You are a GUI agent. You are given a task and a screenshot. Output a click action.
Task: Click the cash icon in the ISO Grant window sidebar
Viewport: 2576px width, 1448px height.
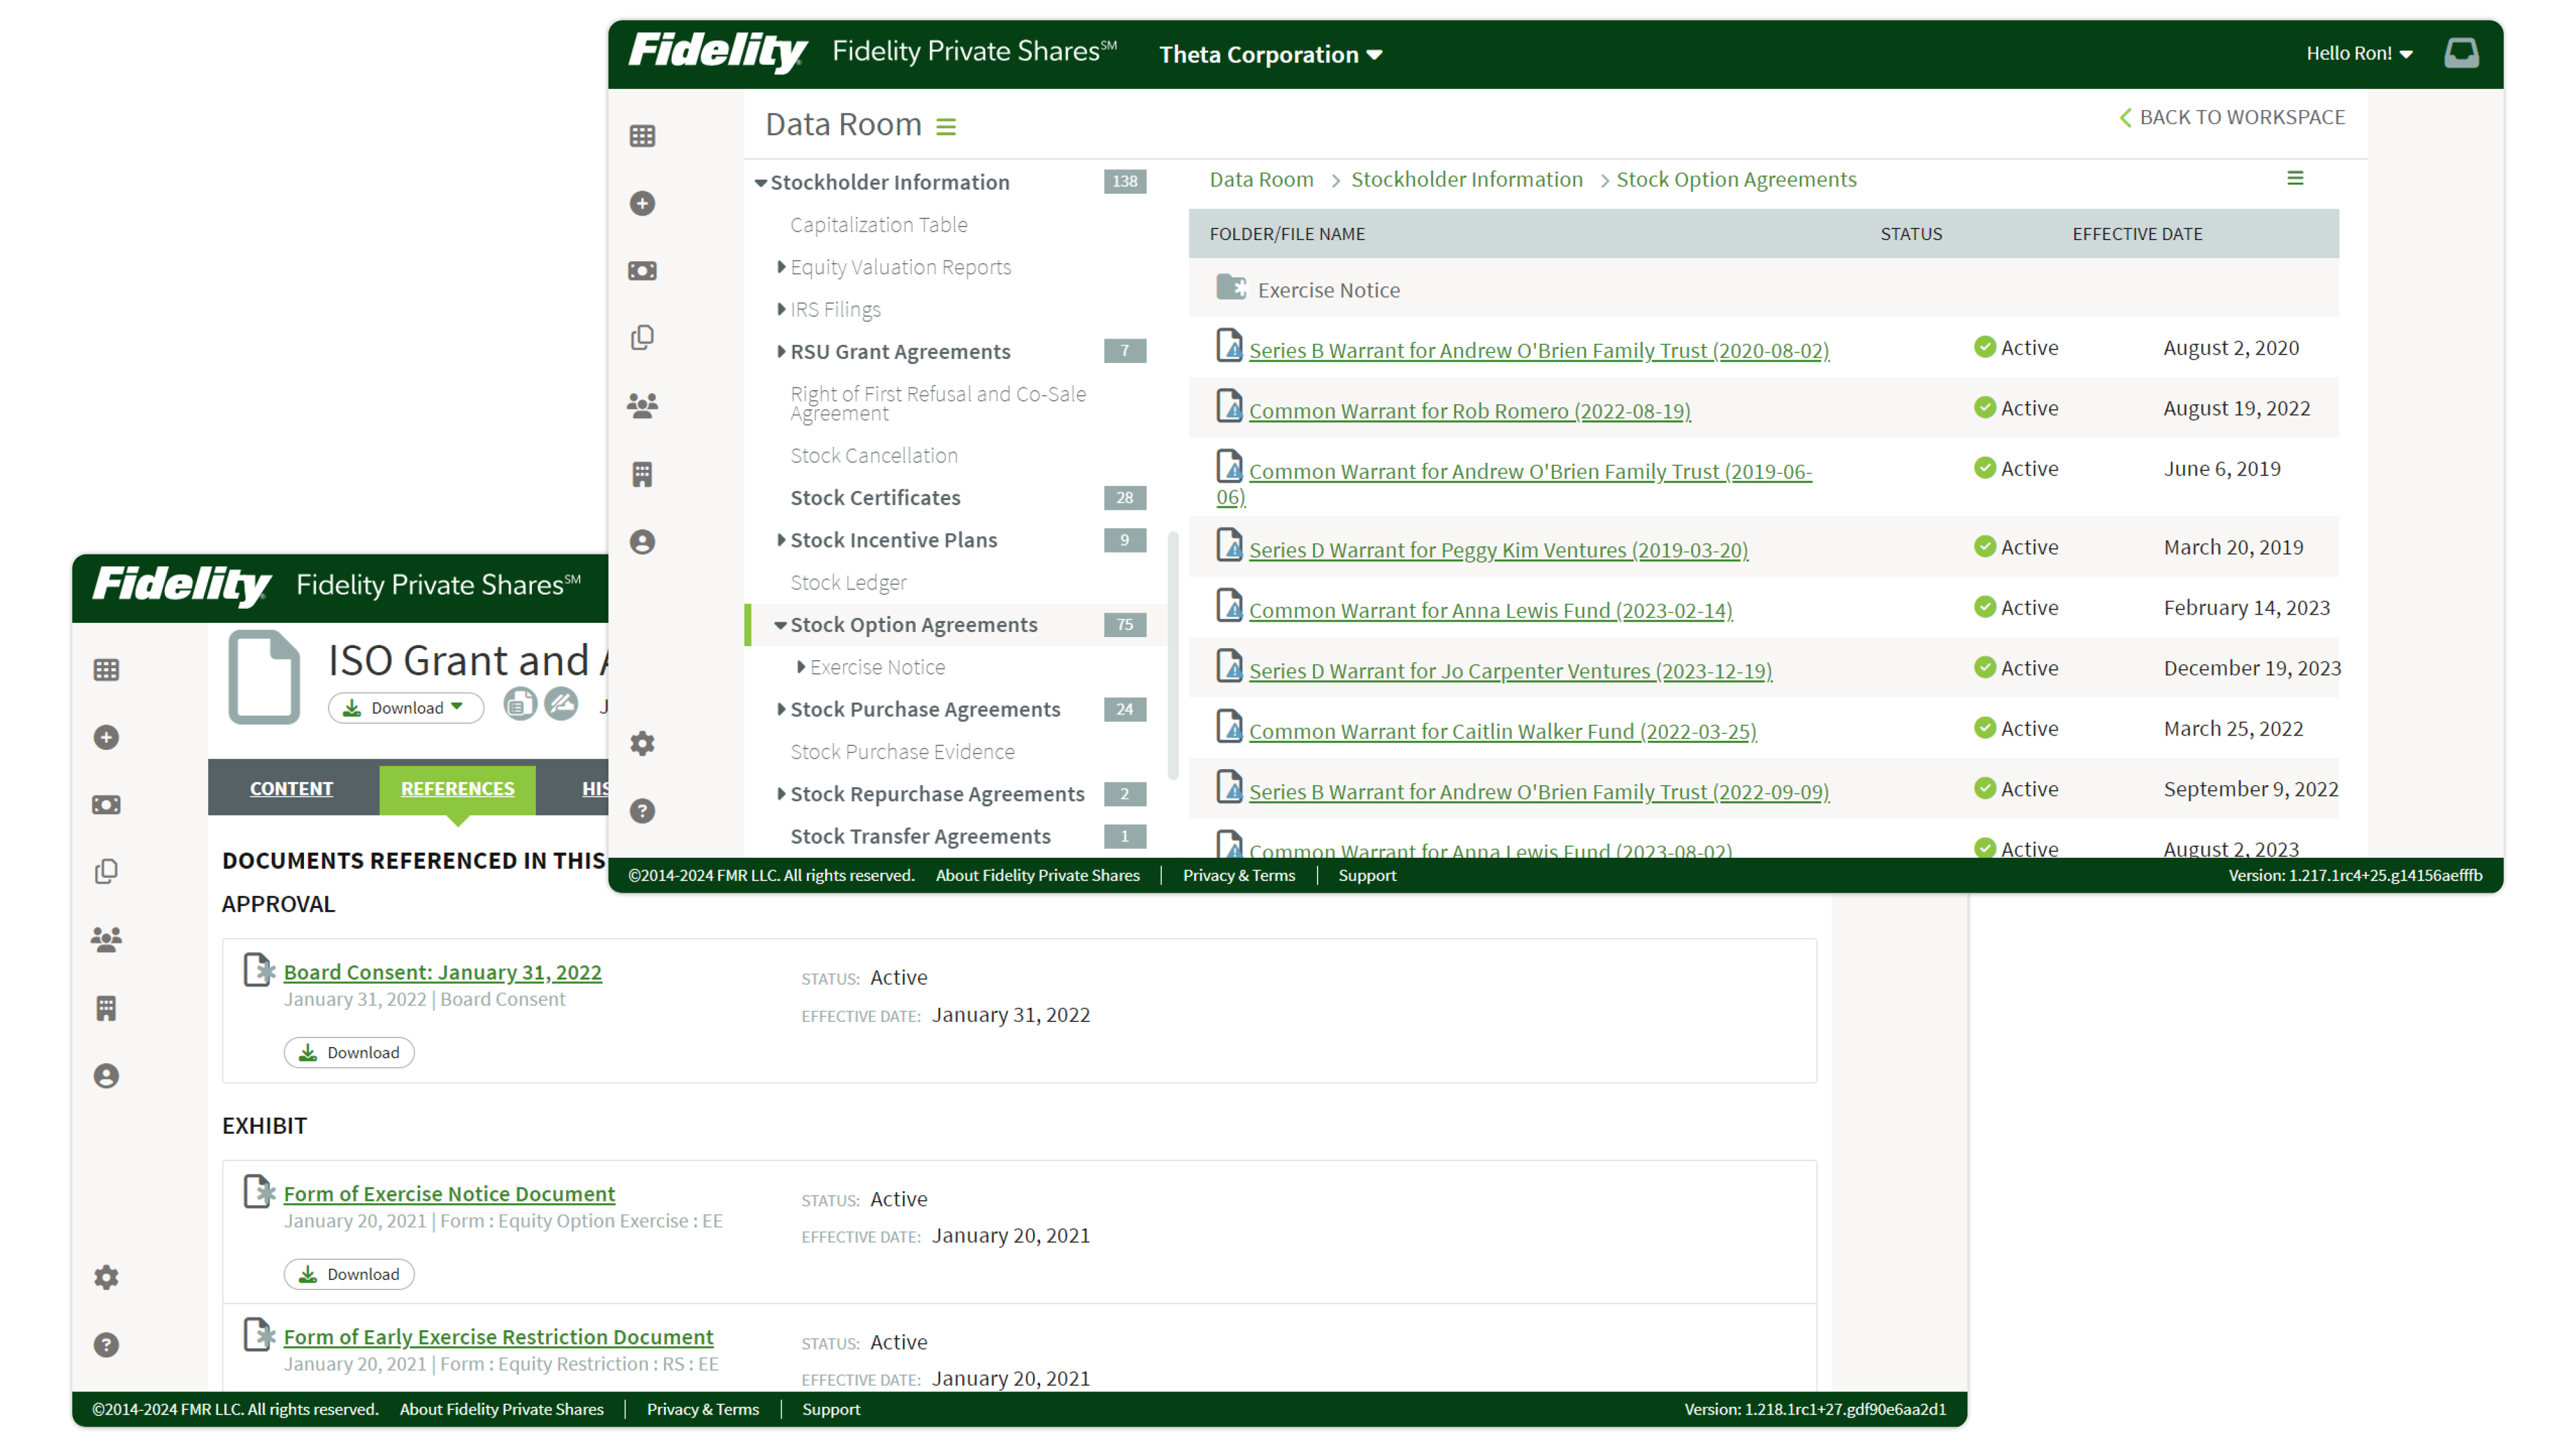point(106,804)
